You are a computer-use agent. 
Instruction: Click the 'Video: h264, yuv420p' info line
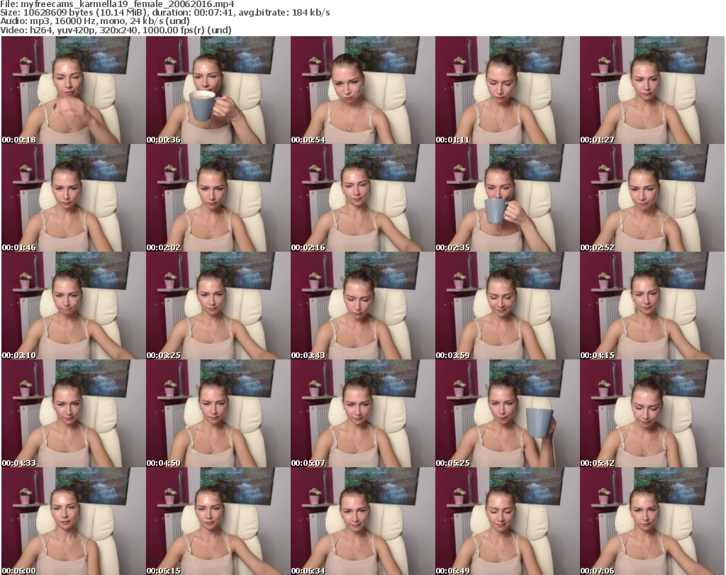tap(116, 30)
